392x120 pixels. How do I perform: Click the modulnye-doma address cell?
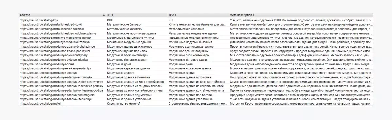pyautogui.click(x=62, y=64)
